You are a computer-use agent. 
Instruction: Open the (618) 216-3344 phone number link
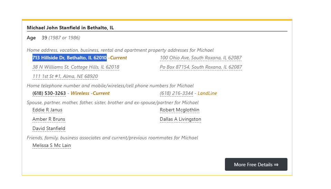176,93
